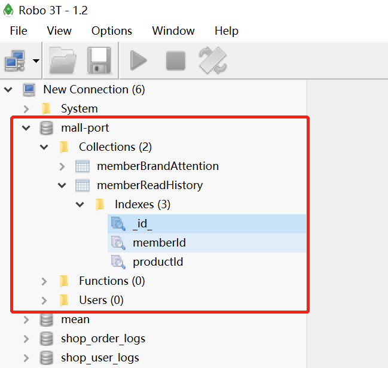This screenshot has width=388, height=368.
Task: Open the Window menu
Action: [173, 31]
